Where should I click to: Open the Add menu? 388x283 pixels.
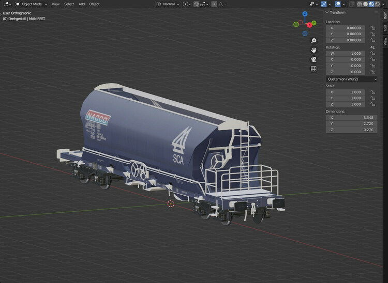82,4
